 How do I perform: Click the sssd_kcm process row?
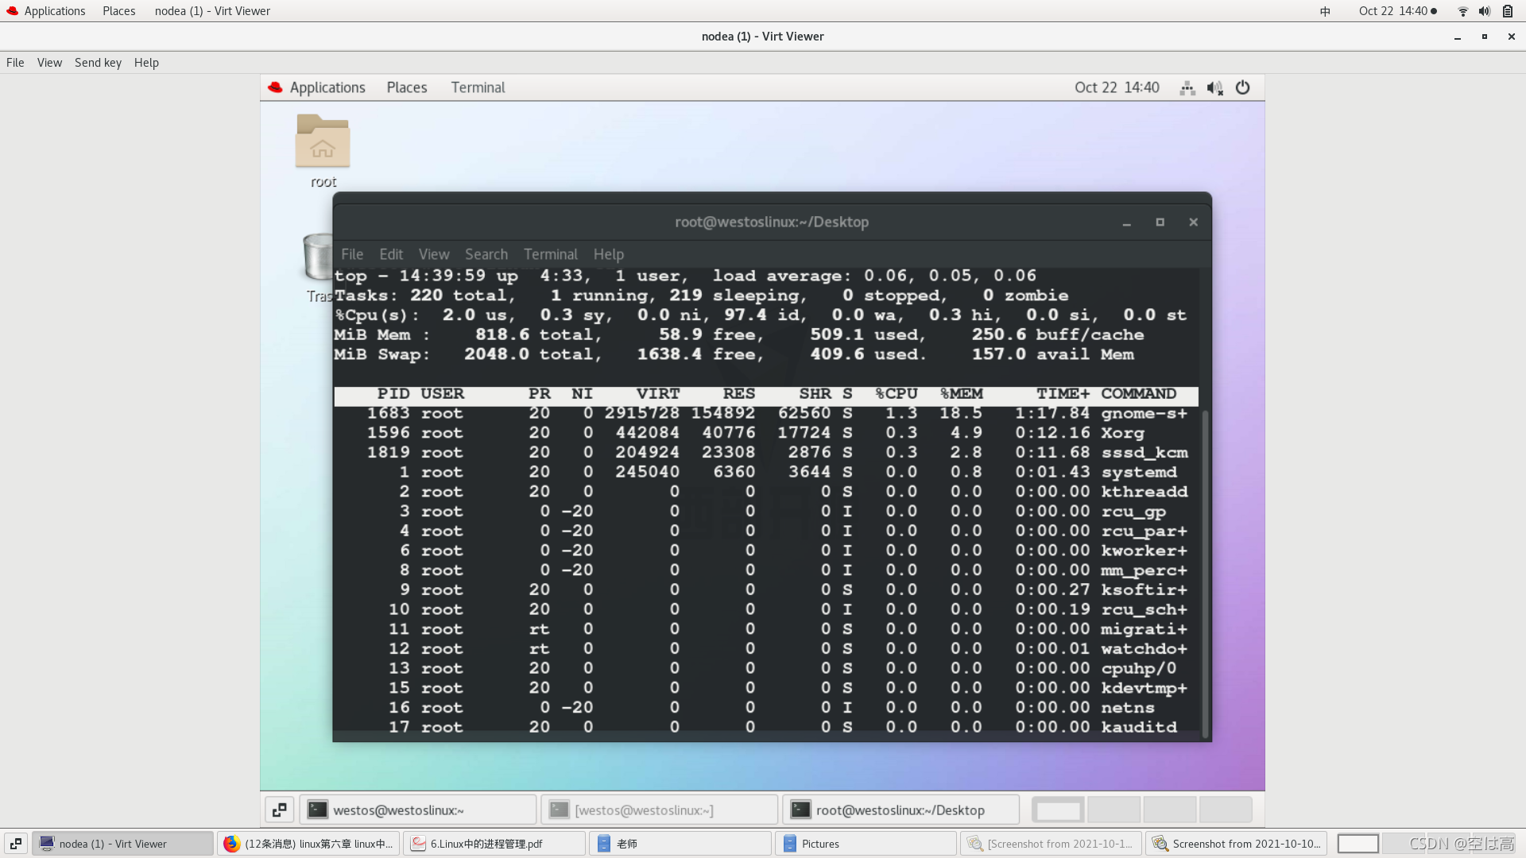point(766,453)
